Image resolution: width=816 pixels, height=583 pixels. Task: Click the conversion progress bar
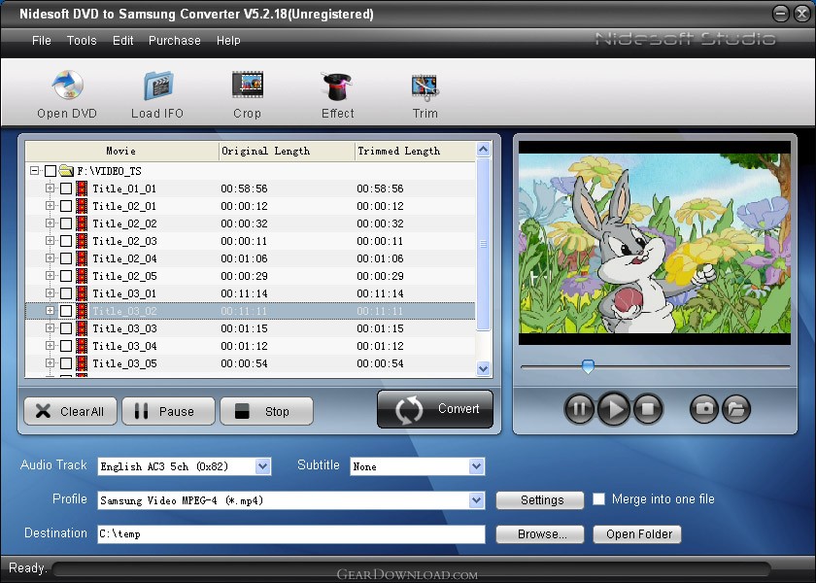pyautogui.click(x=411, y=569)
